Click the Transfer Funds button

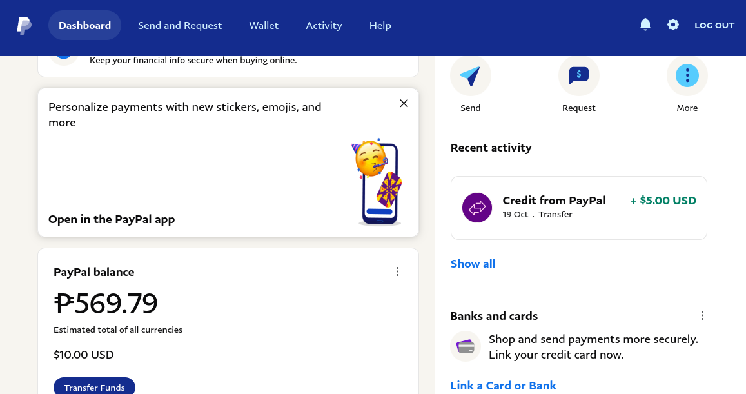click(x=94, y=386)
